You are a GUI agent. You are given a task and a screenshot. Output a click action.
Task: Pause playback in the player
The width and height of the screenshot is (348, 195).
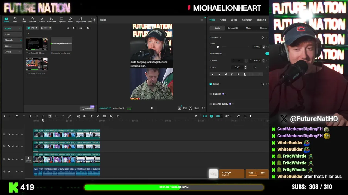[x=152, y=108]
